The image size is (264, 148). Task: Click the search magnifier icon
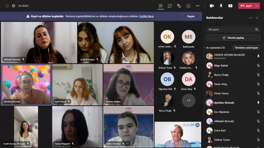point(257,30)
